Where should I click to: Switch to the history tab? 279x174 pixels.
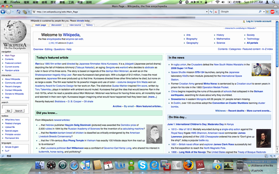89,25
